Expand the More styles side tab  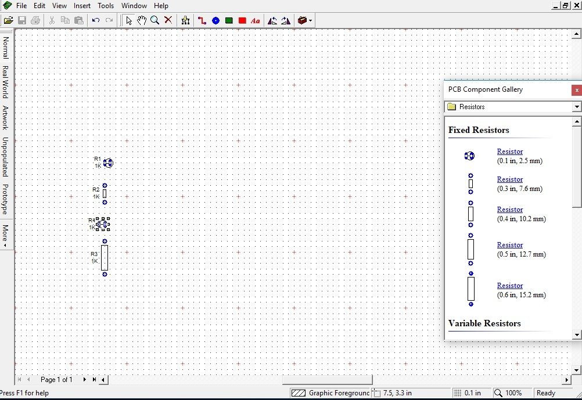click(x=5, y=236)
